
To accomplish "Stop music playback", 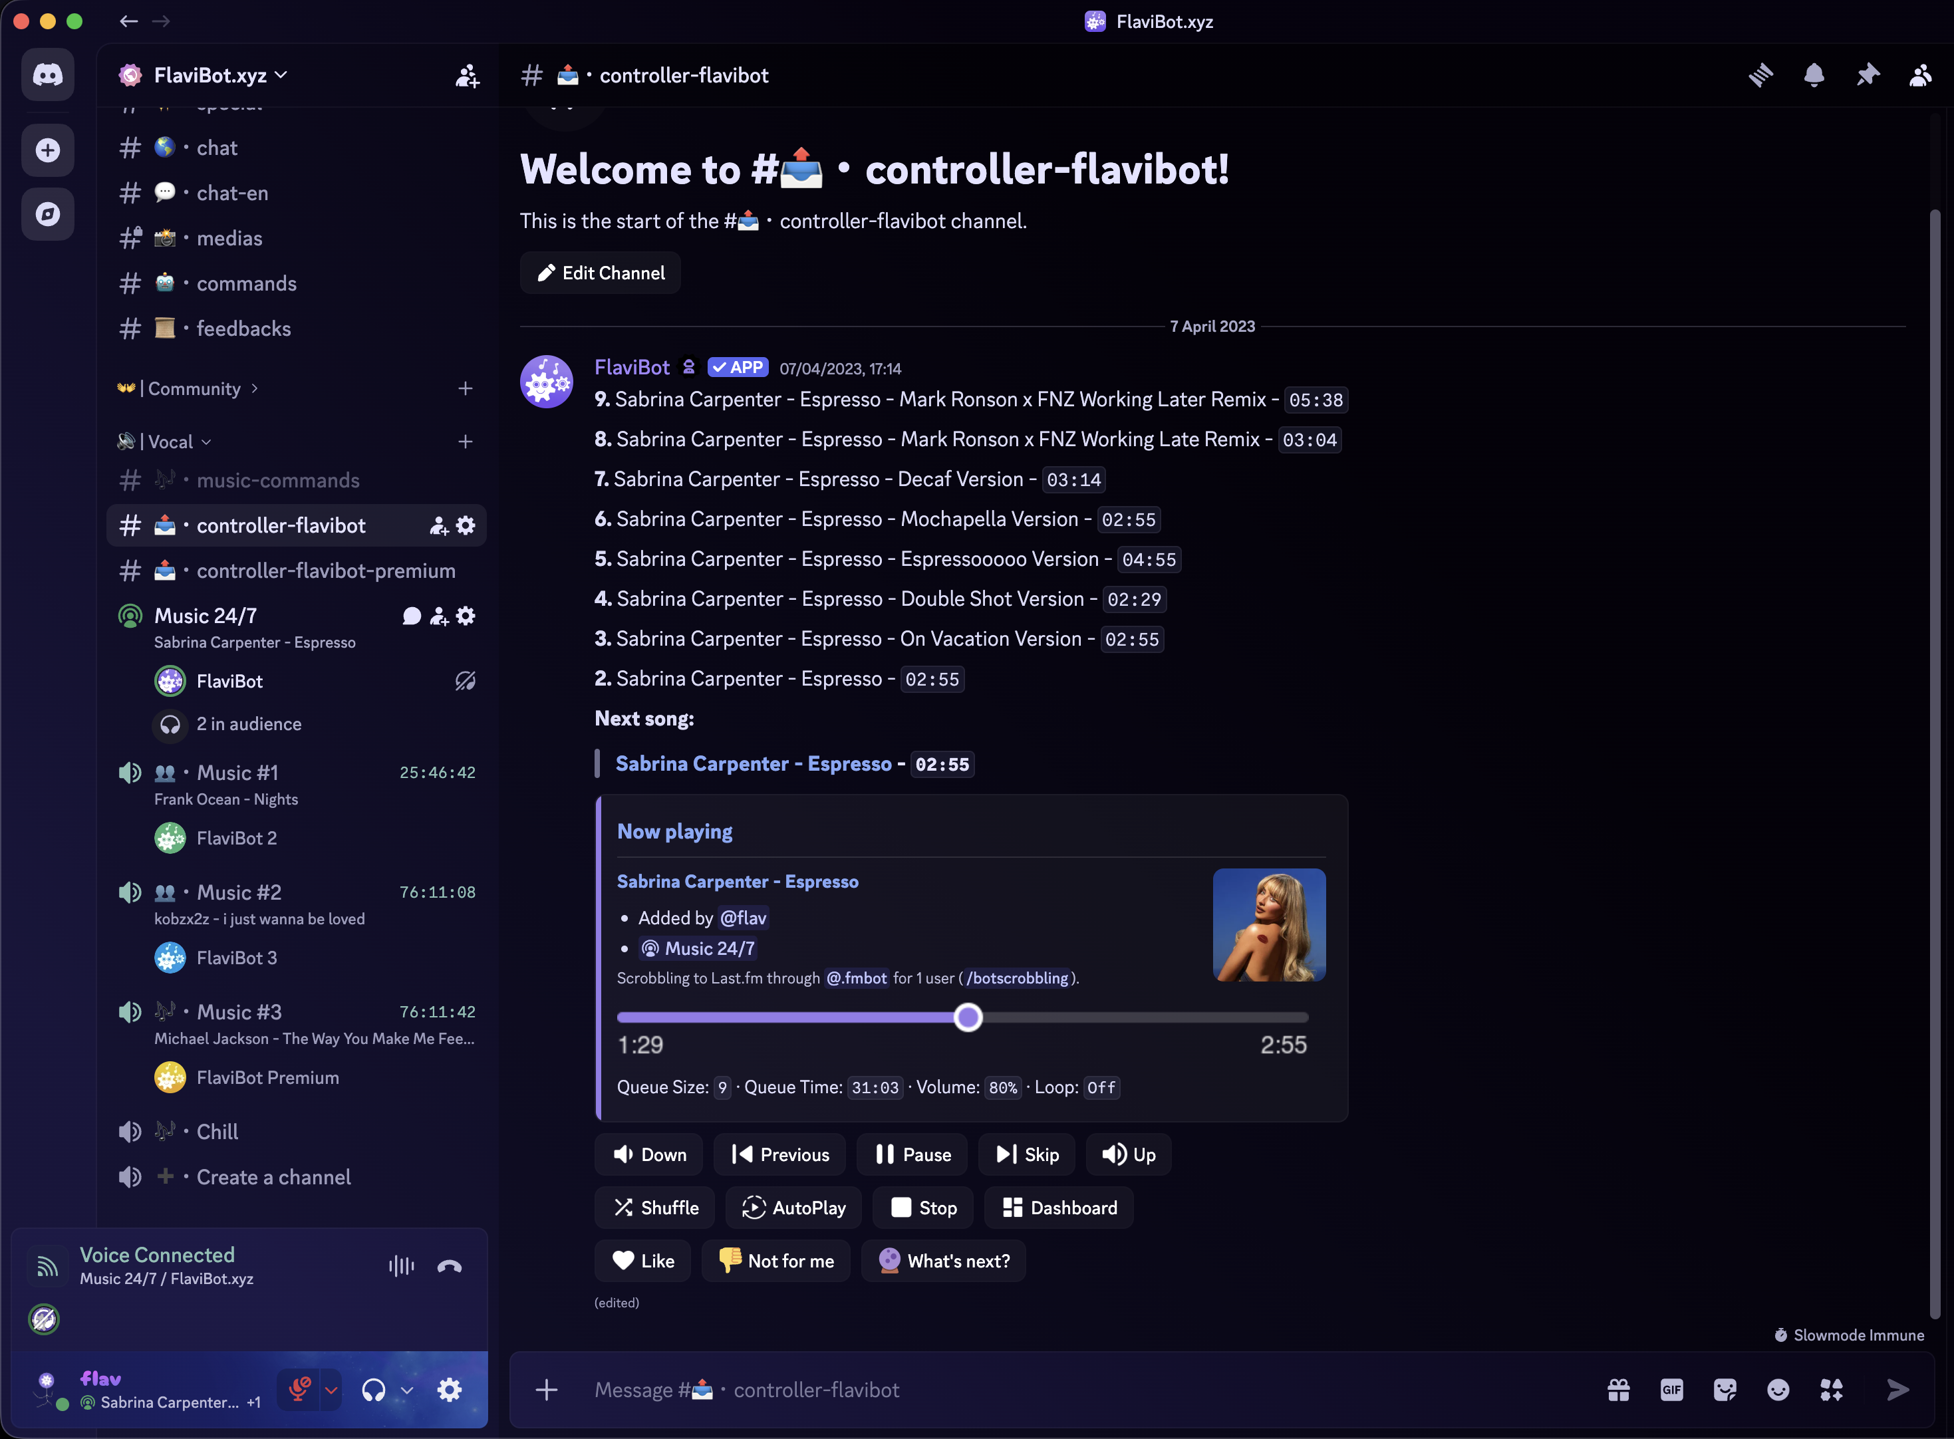I will [x=922, y=1208].
